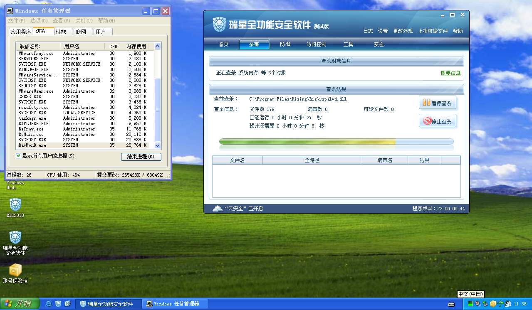This screenshot has height=310, width=532.
Task: Click the 上报可疑文件 link
Action: [x=433, y=31]
